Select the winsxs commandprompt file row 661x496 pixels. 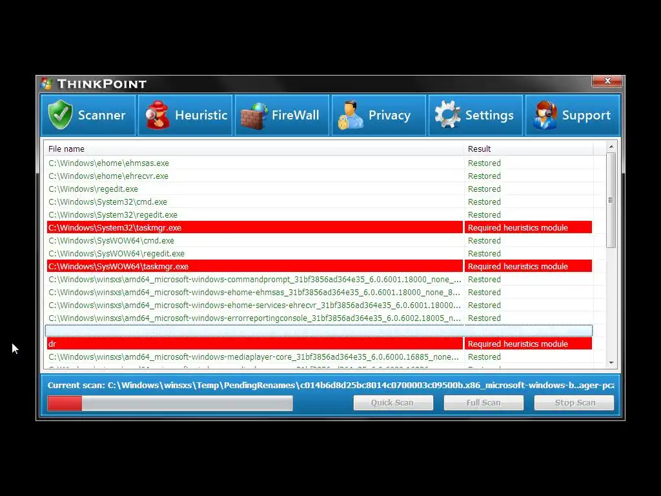pyautogui.click(x=319, y=280)
